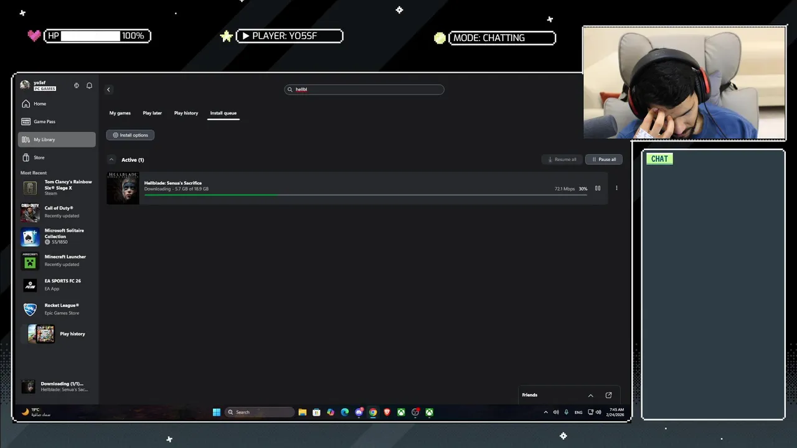Select My Library in the sidebar
The width and height of the screenshot is (797, 448).
pos(57,139)
